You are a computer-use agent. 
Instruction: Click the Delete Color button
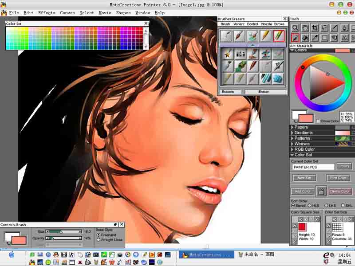tap(339, 192)
